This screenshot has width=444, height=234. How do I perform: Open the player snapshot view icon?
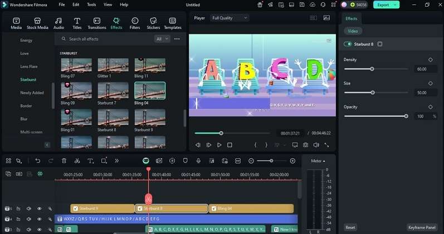(326, 18)
